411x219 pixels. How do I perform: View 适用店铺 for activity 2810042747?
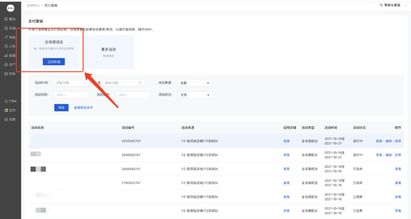[286, 155]
